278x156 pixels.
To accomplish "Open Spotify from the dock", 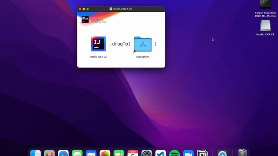I will click(175, 153).
